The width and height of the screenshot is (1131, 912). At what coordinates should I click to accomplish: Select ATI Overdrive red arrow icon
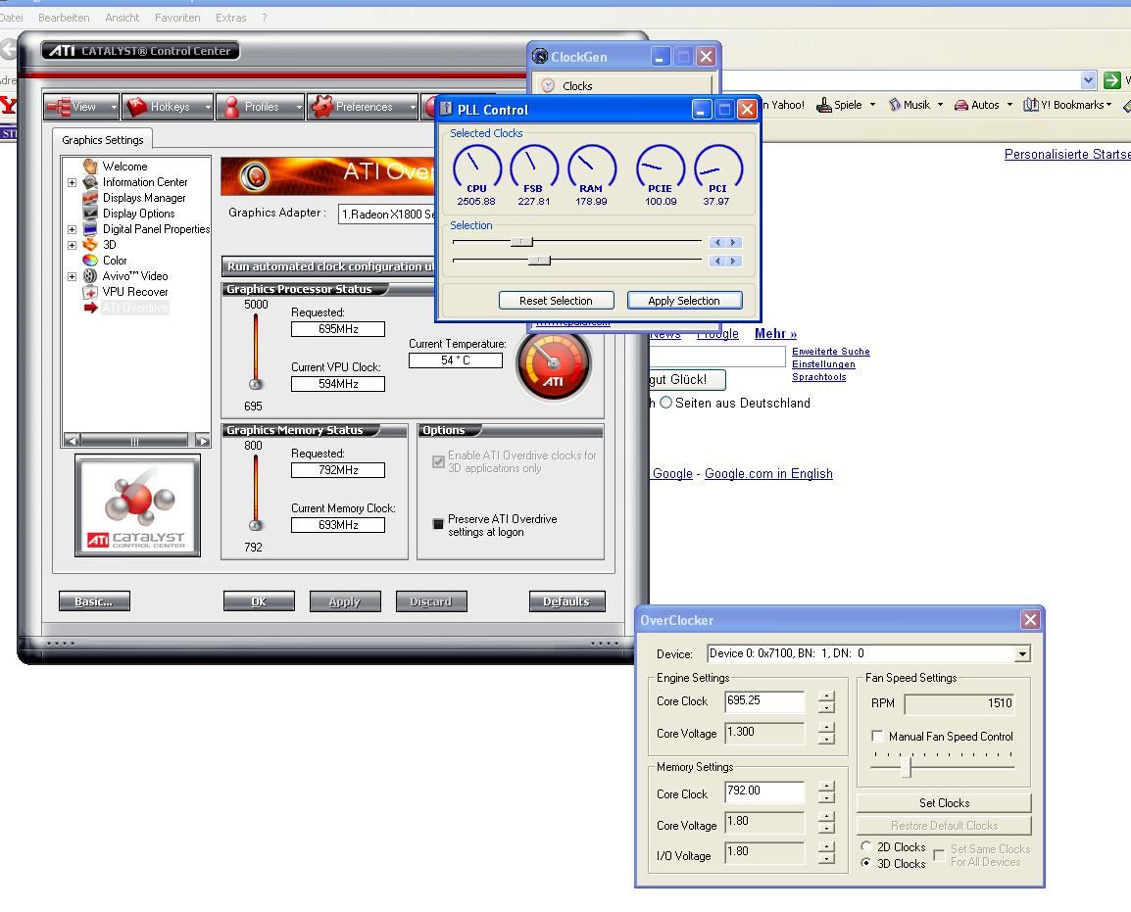coord(90,308)
